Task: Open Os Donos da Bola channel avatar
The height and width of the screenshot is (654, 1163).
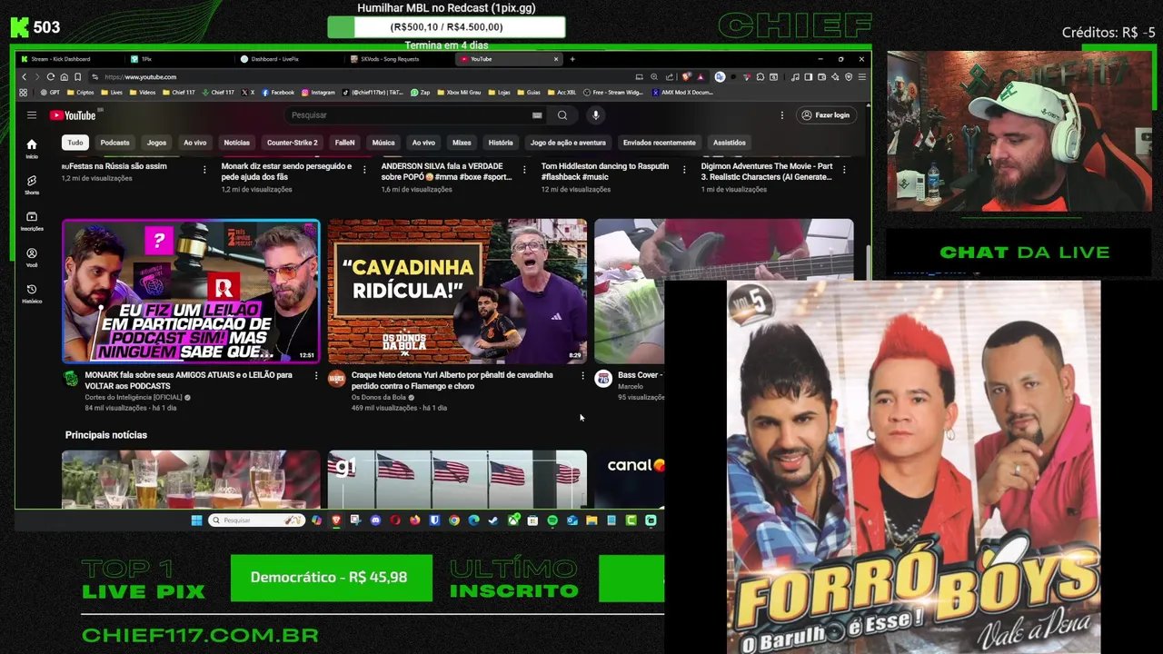Action: [x=336, y=379]
